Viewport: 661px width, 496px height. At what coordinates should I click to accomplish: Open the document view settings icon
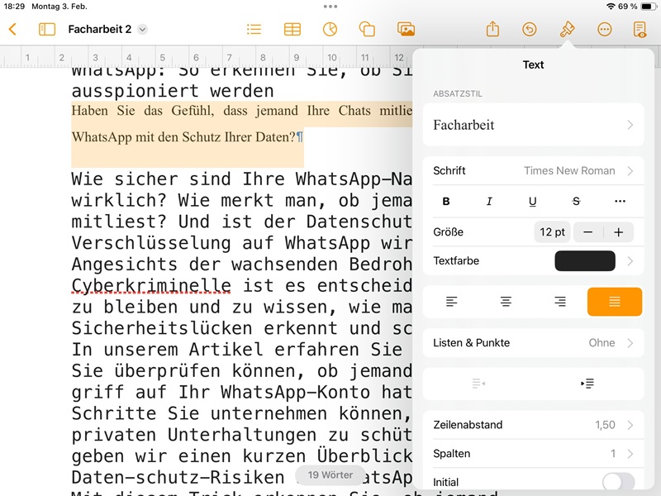[x=640, y=29]
